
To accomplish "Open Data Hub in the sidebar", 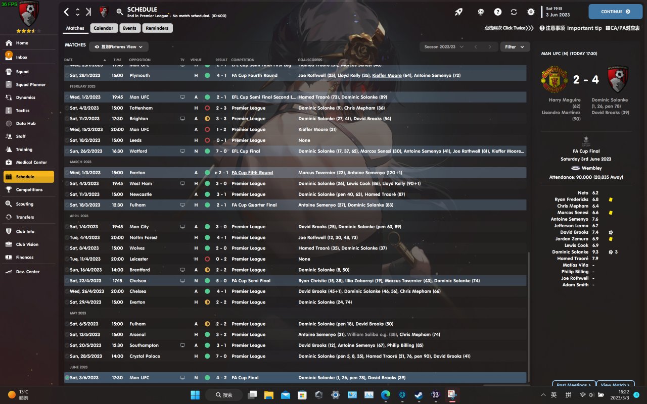I will pyautogui.click(x=28, y=123).
